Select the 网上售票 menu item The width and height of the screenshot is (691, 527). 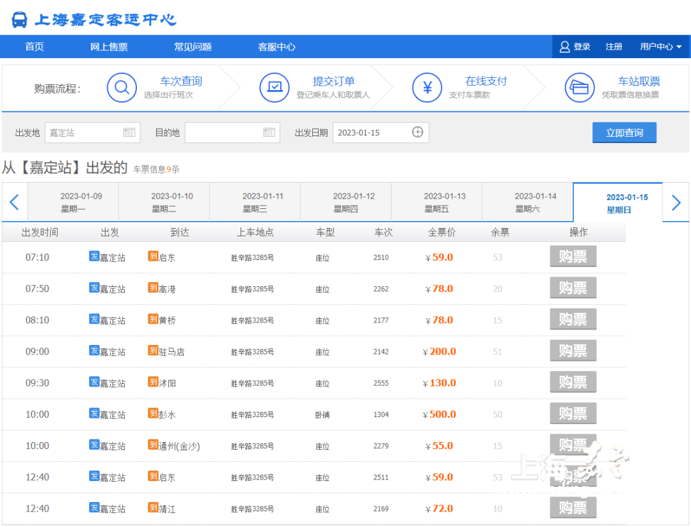coord(109,46)
